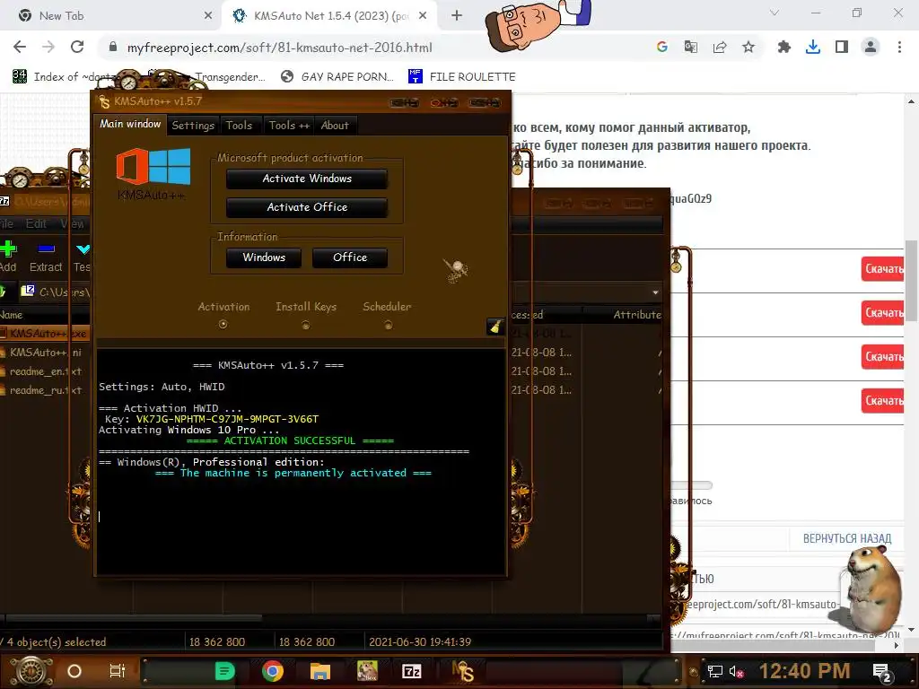Click the Office button under Information
The width and height of the screenshot is (919, 689).
[350, 257]
